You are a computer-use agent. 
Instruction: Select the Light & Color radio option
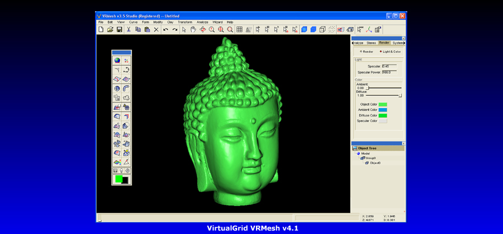[390, 51]
